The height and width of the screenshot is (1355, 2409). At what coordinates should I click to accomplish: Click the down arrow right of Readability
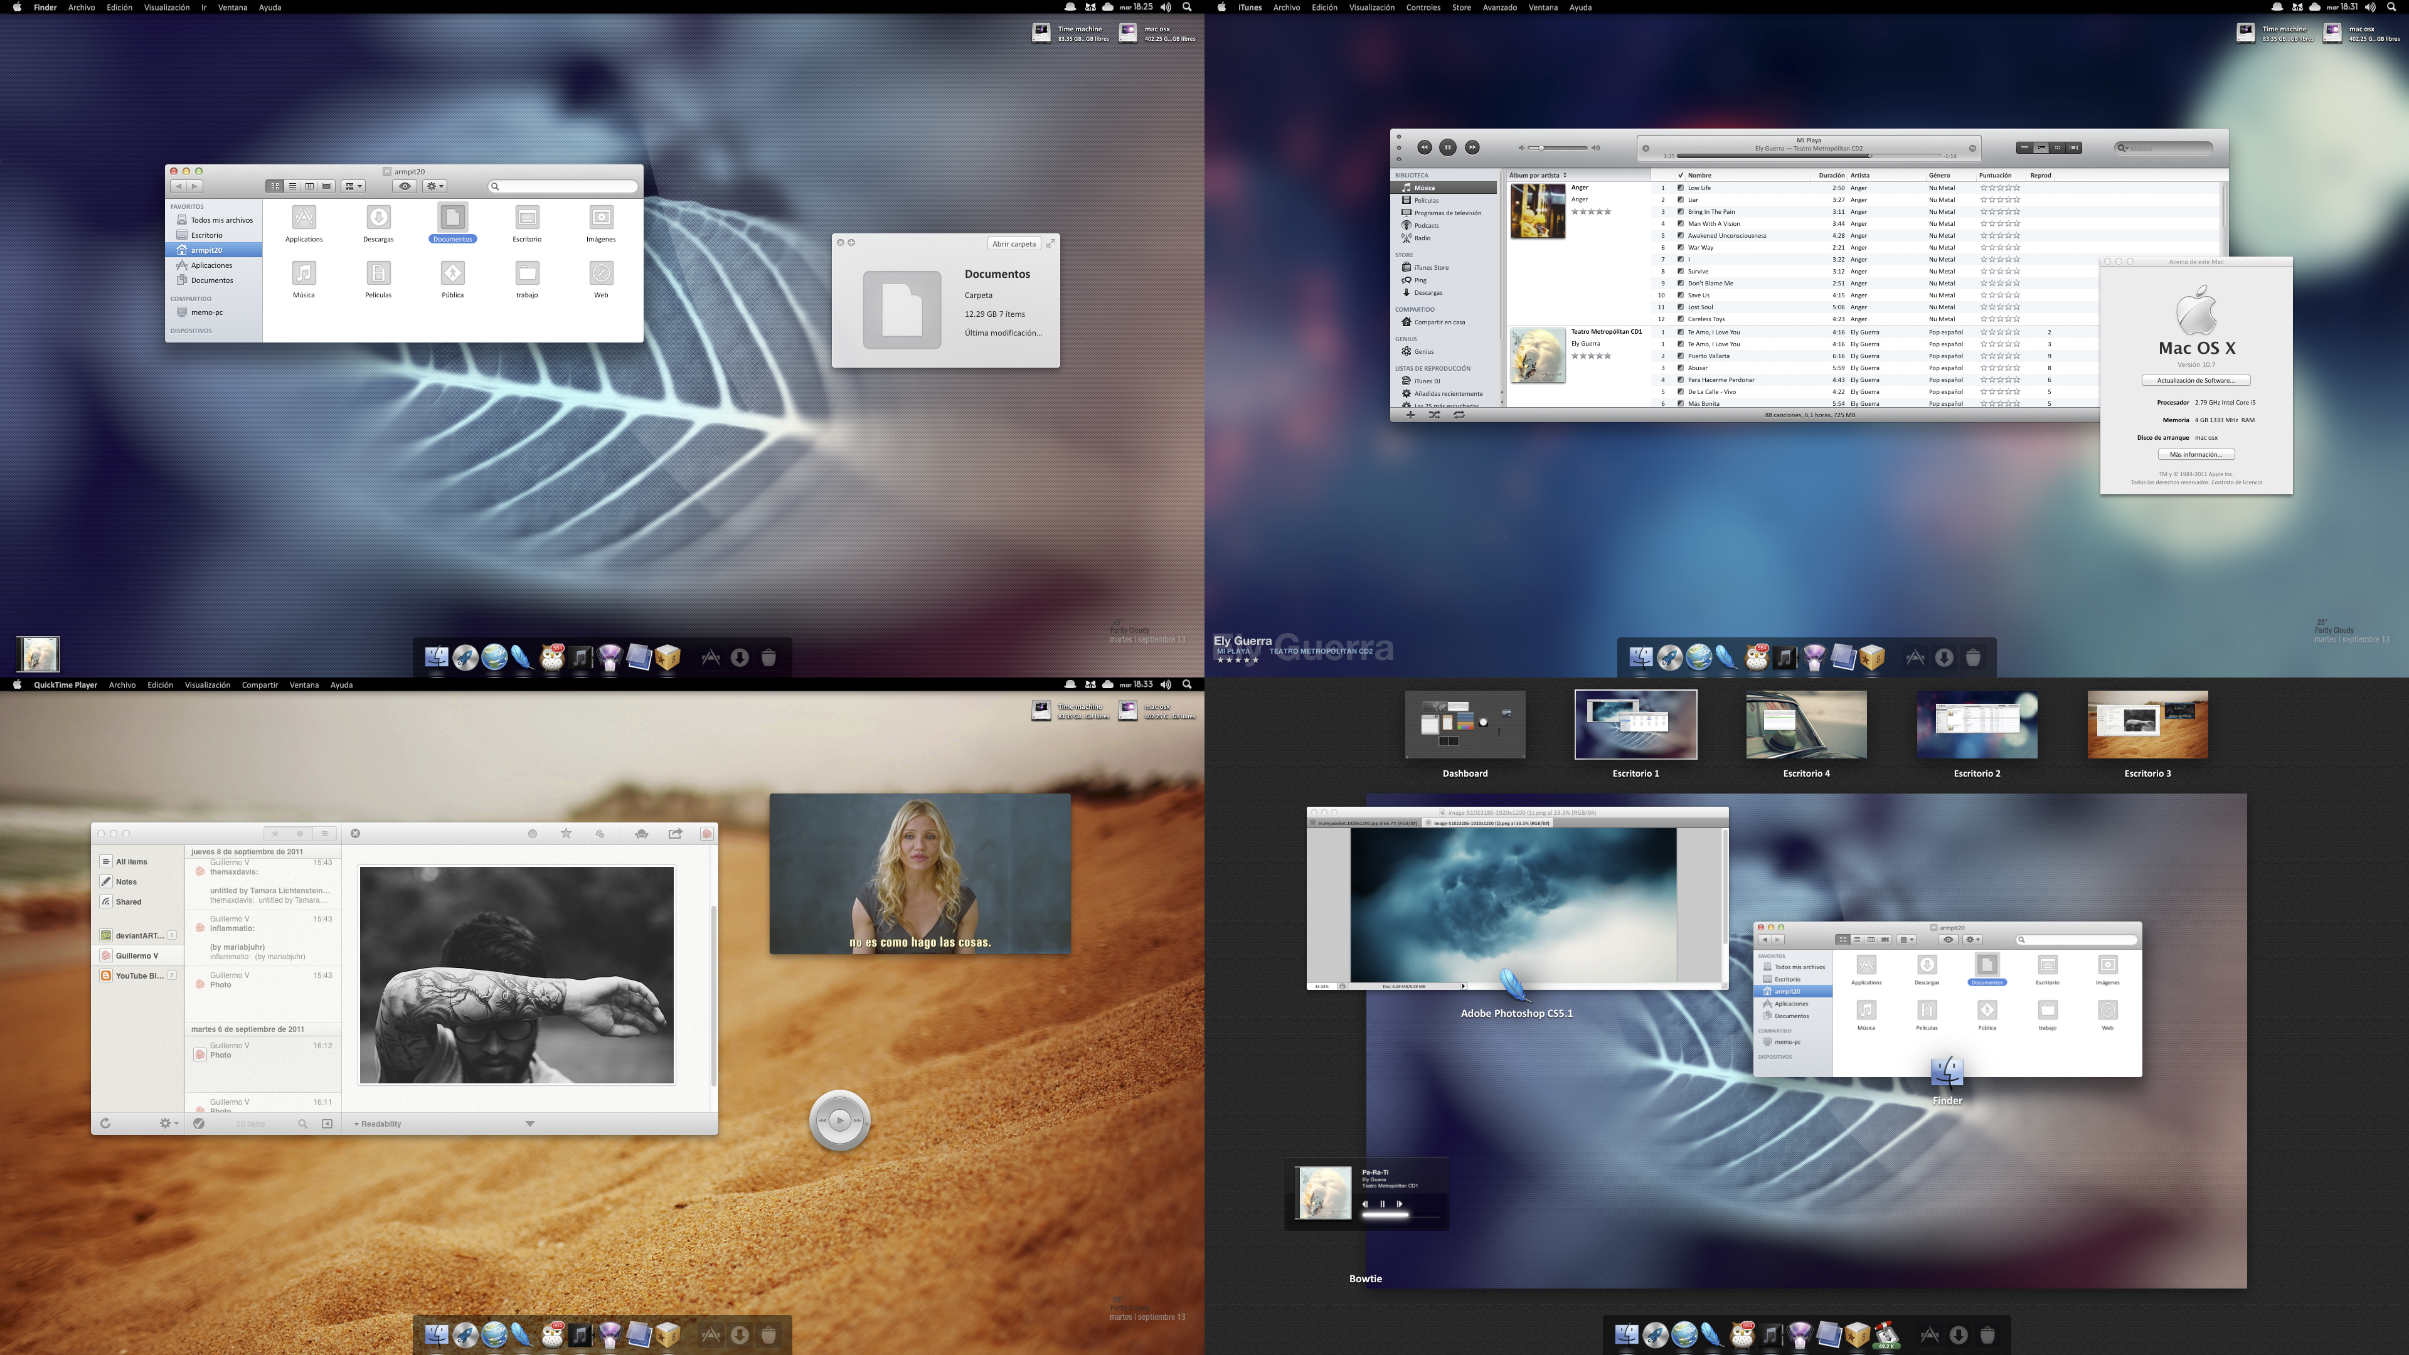coord(530,1124)
